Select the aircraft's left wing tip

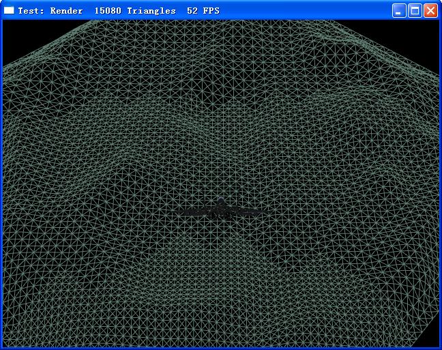[x=184, y=212]
